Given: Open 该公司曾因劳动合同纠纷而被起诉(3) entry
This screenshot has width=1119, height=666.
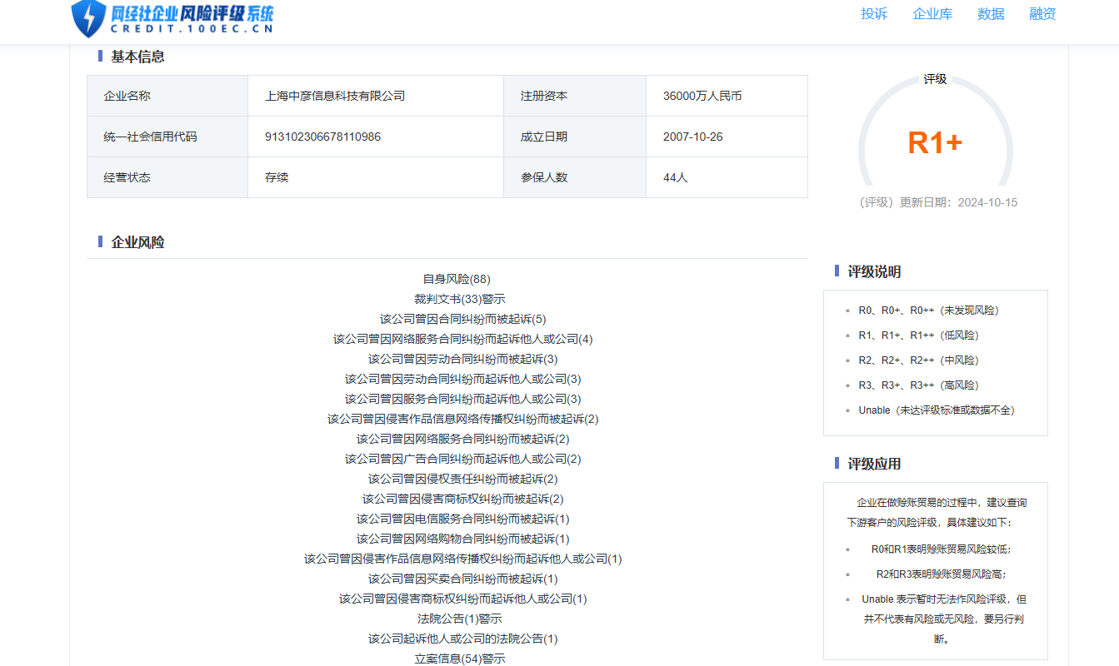Looking at the screenshot, I should click(462, 359).
